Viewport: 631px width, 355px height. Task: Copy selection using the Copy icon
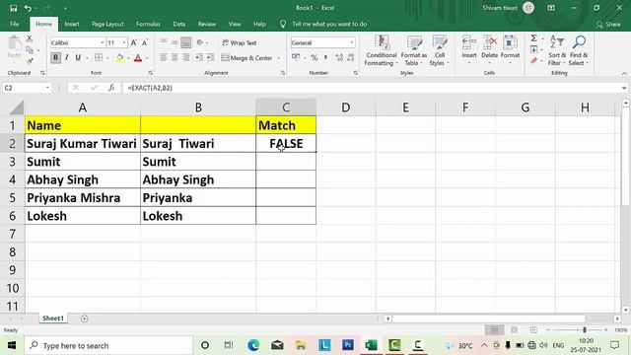(x=30, y=50)
